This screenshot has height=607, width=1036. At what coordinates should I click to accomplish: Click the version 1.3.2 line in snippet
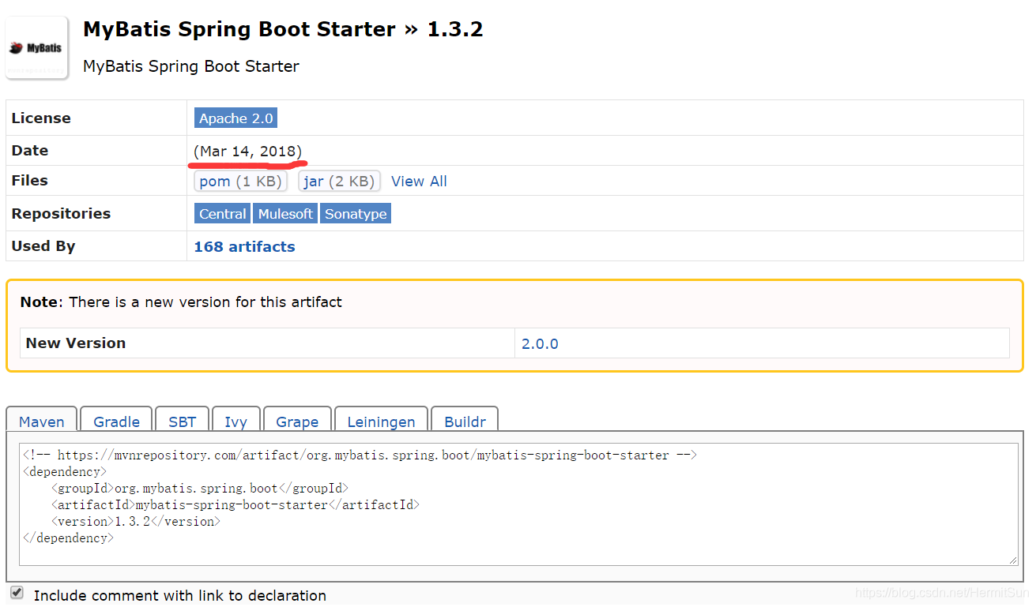pos(136,522)
